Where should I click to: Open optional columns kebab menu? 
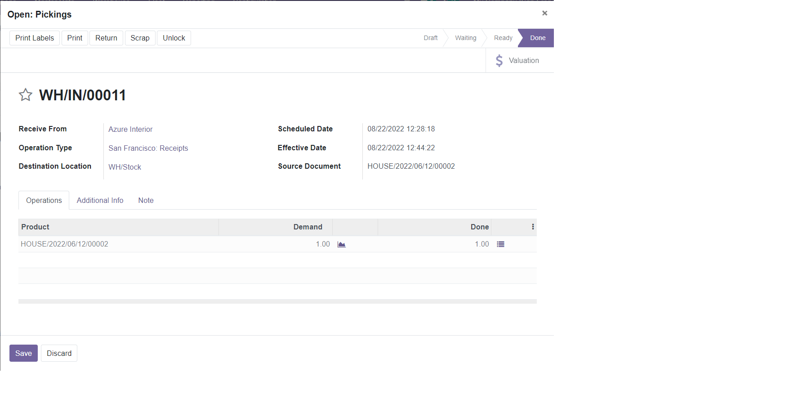(x=533, y=227)
